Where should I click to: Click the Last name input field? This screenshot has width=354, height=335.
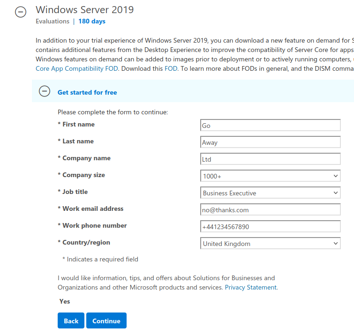(270, 142)
